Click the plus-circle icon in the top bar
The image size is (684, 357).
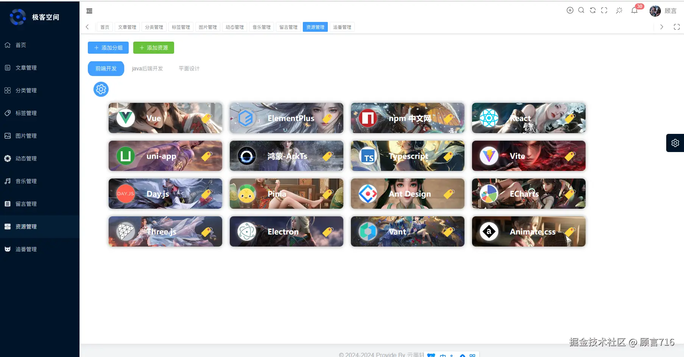click(x=570, y=10)
